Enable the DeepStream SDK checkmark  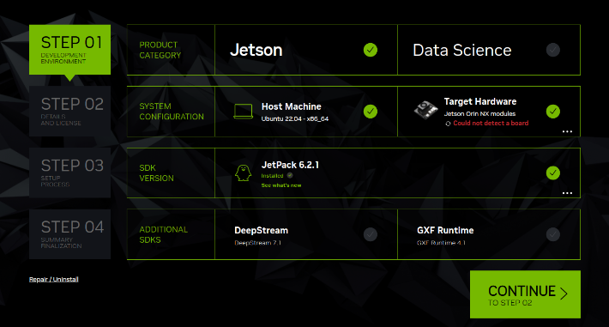tap(371, 234)
